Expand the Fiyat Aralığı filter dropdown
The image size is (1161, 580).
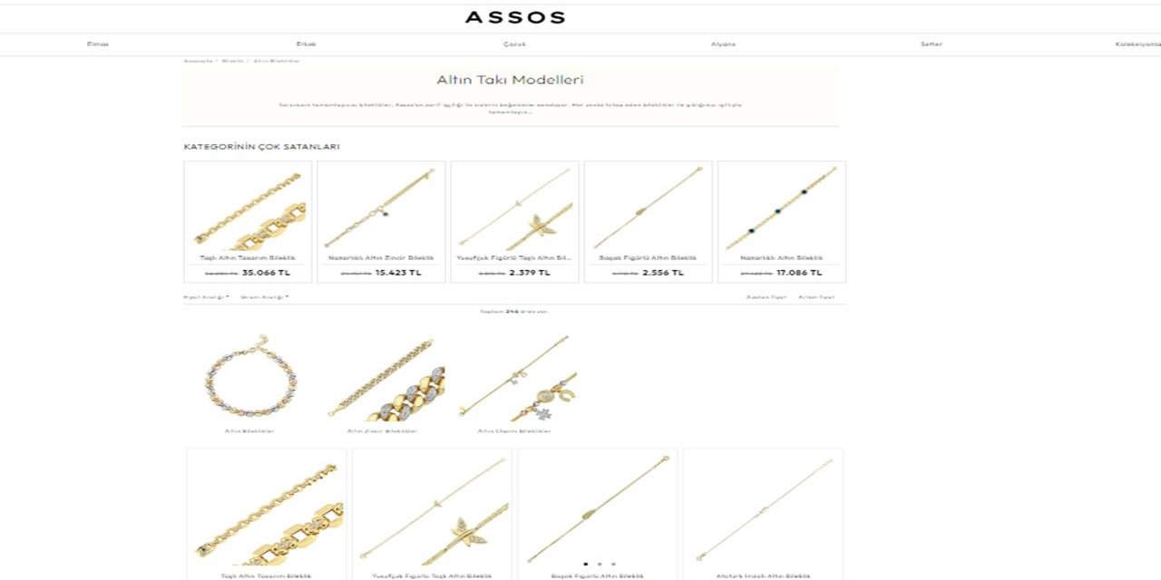pyautogui.click(x=206, y=297)
